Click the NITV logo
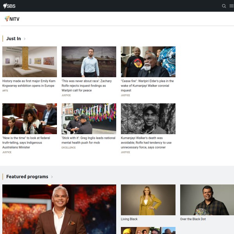234x234 pixels. coord(12,19)
